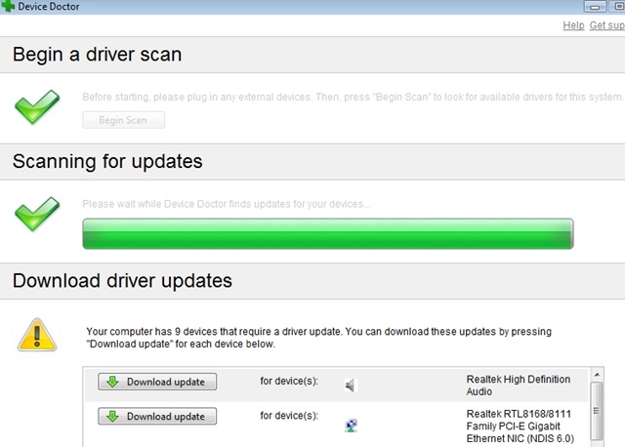Click the 'Please wait while Device Doctor' text
The height and width of the screenshot is (447, 625).
[x=227, y=204]
